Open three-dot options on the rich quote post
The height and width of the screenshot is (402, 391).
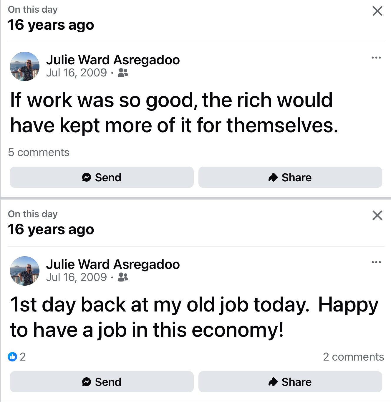coord(376,58)
